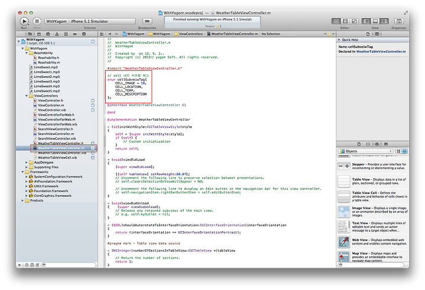Show the File inspector

368,34
